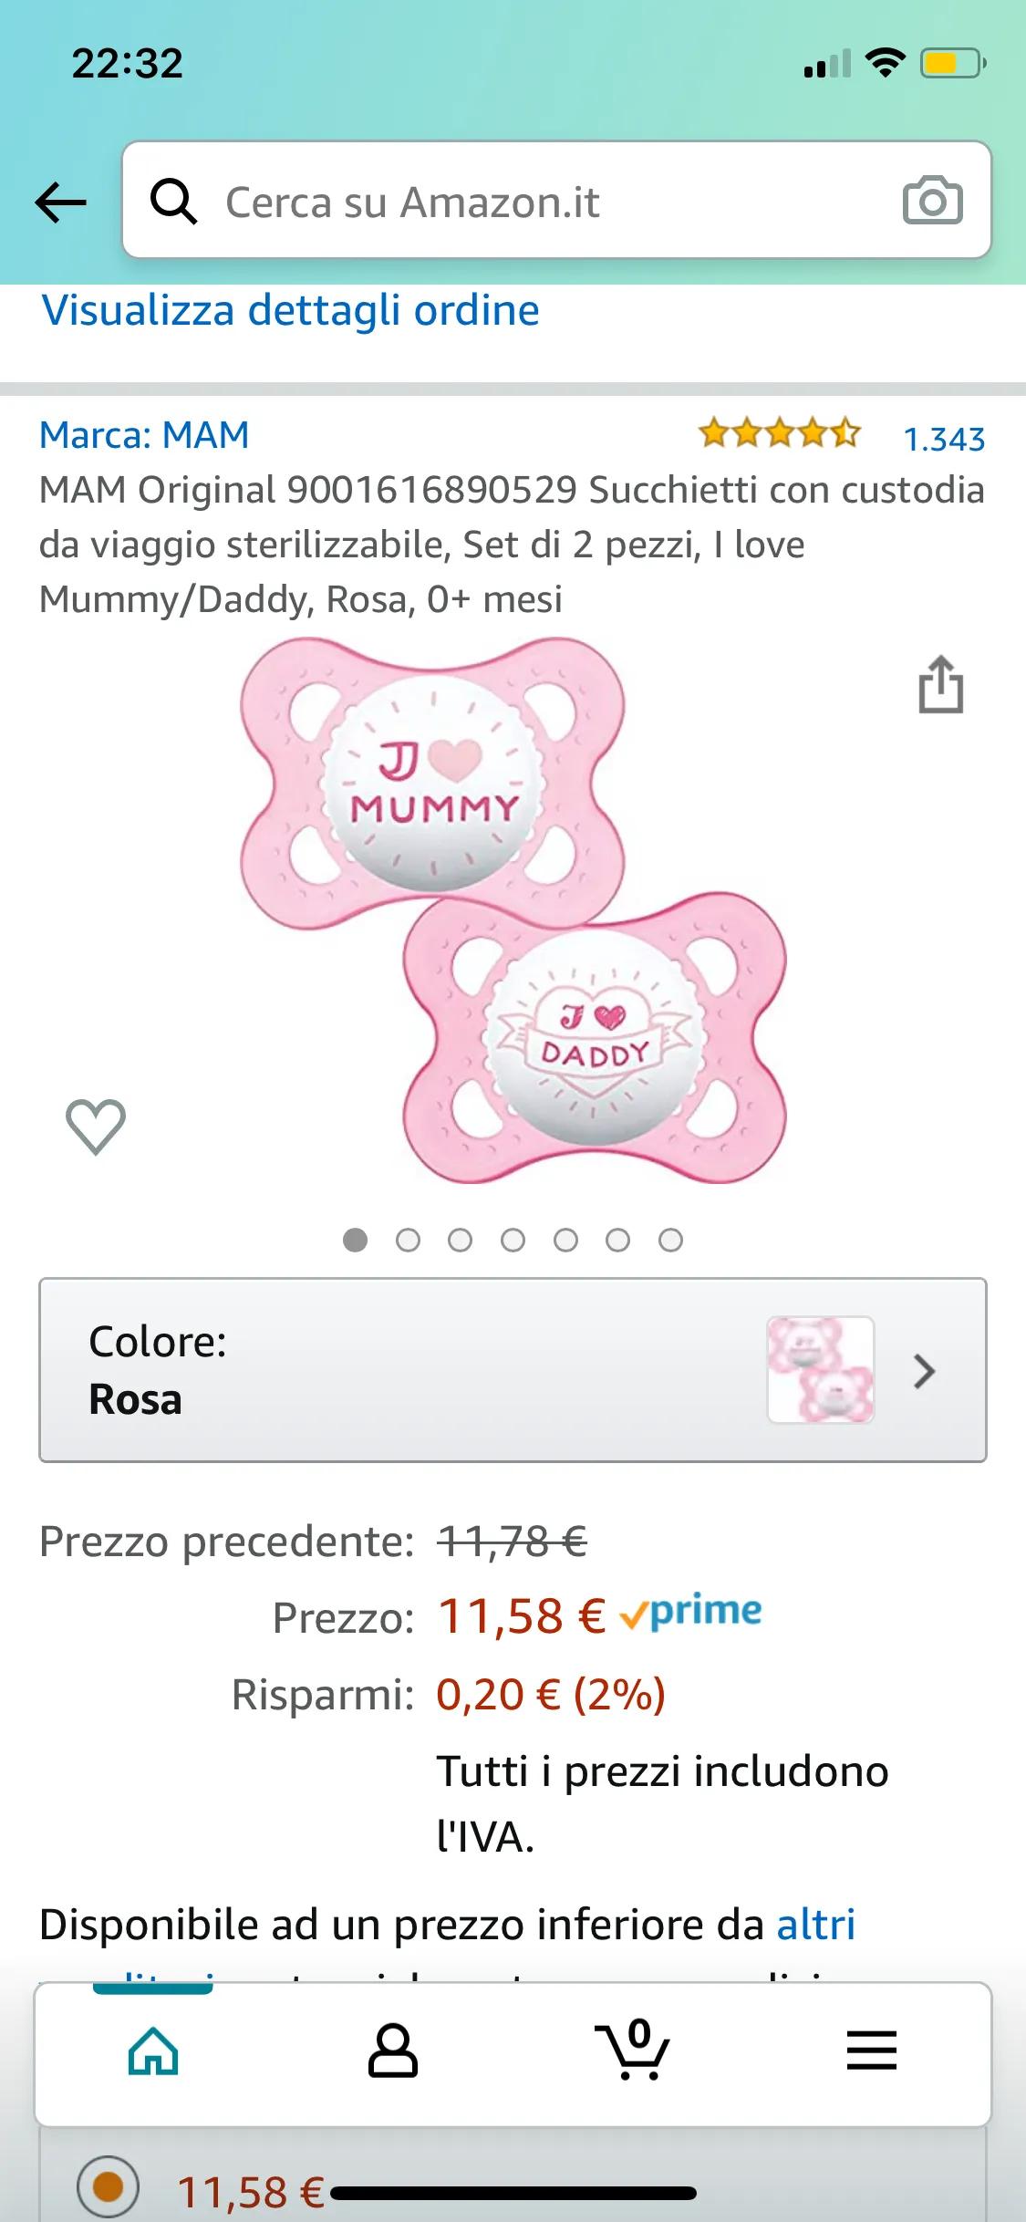Image resolution: width=1026 pixels, height=2222 pixels.
Task: Go to Home tab in bottom bar
Action: click(x=154, y=2052)
